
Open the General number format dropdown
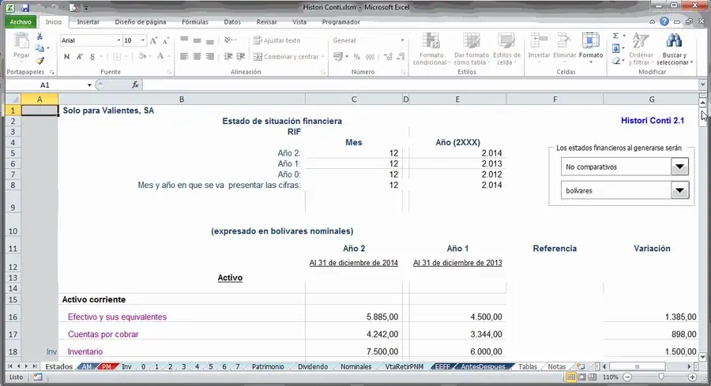(402, 40)
